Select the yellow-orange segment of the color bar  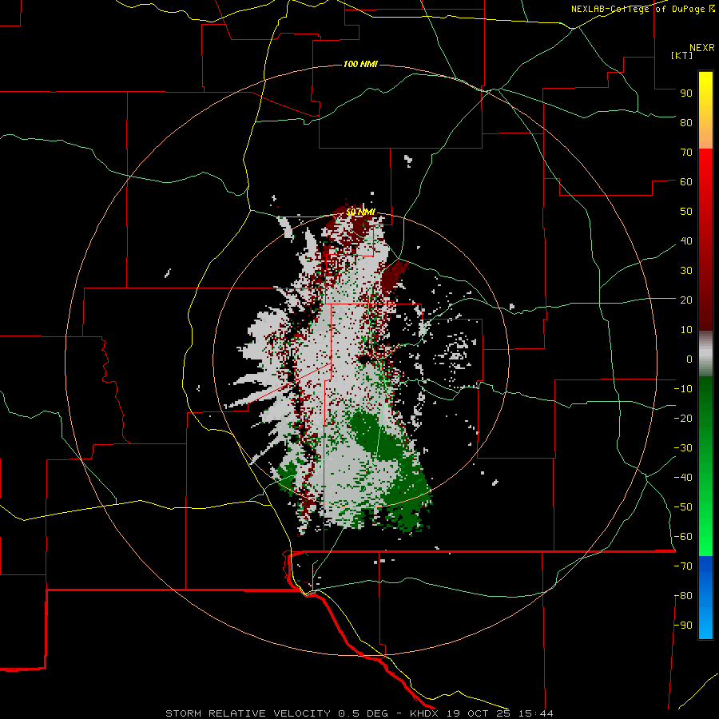point(705,110)
